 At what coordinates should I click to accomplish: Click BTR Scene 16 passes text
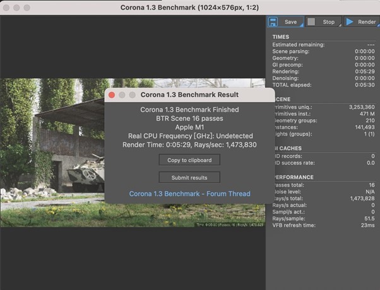(x=189, y=119)
